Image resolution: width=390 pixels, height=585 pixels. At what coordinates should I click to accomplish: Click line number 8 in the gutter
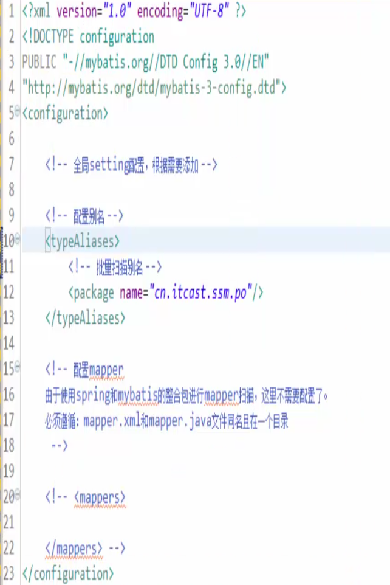pos(11,190)
